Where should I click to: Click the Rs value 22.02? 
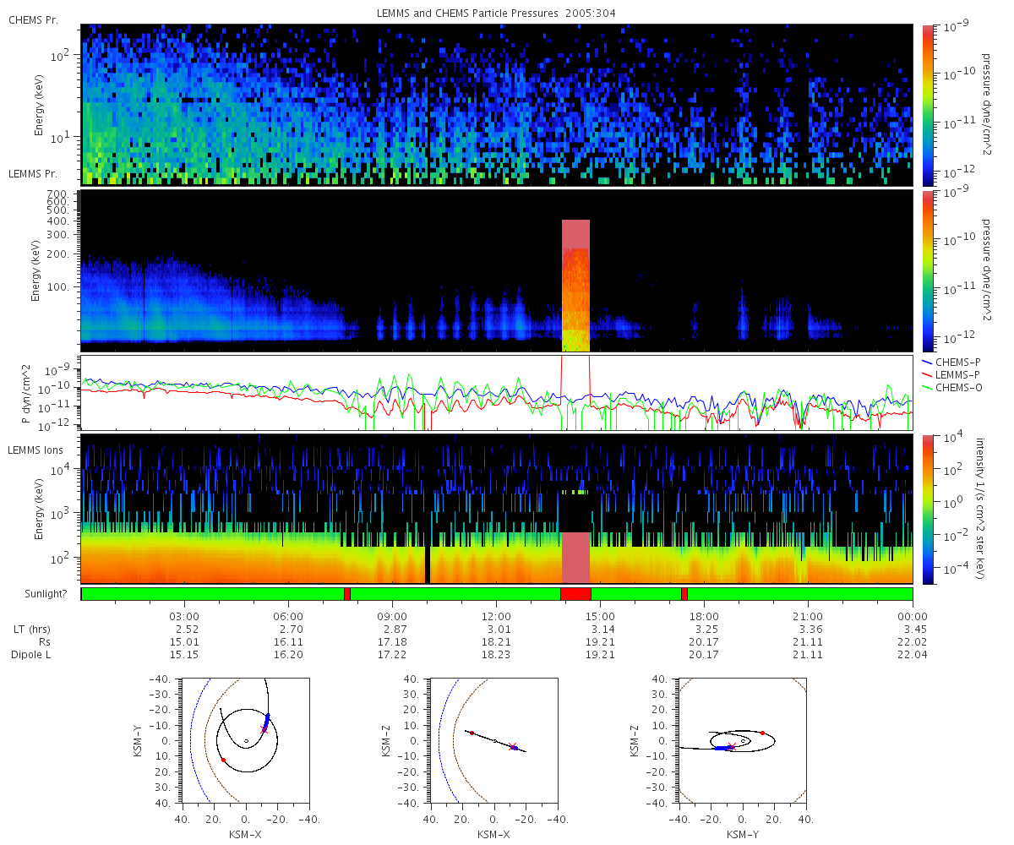tap(913, 642)
